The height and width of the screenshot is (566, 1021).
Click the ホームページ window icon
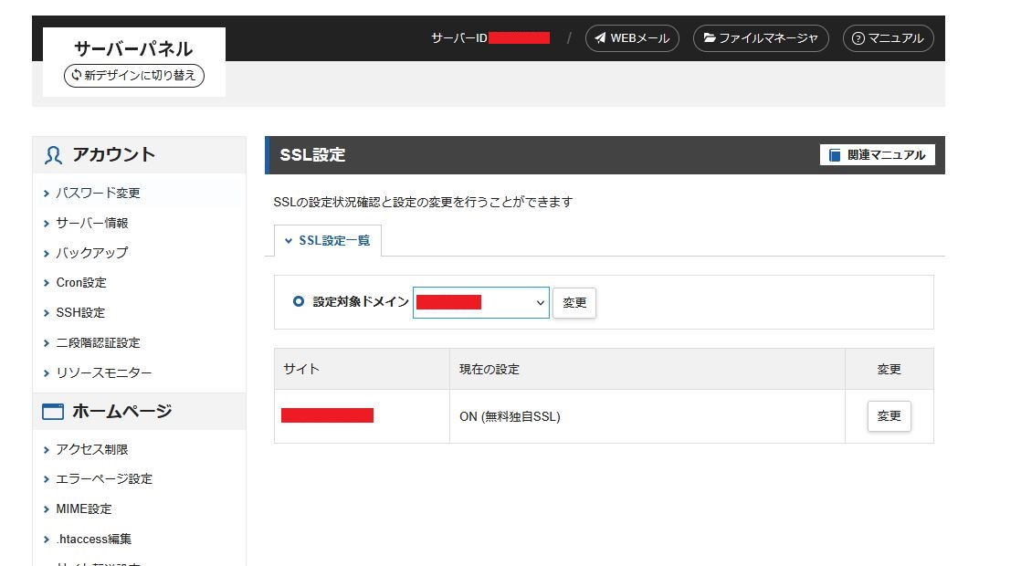[x=53, y=412]
